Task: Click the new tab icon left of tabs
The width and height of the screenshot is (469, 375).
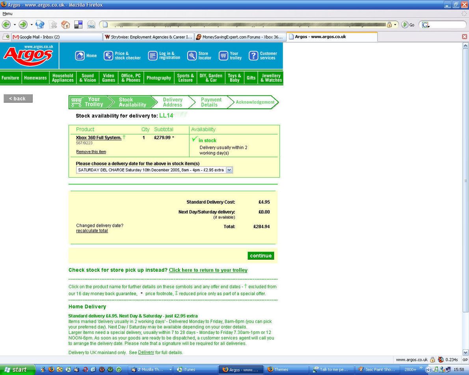Action: click(6, 37)
